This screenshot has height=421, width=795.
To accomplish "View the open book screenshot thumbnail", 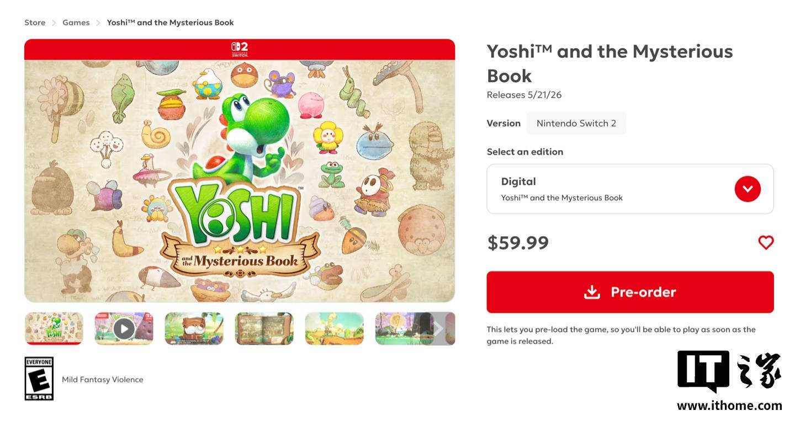I will click(264, 329).
